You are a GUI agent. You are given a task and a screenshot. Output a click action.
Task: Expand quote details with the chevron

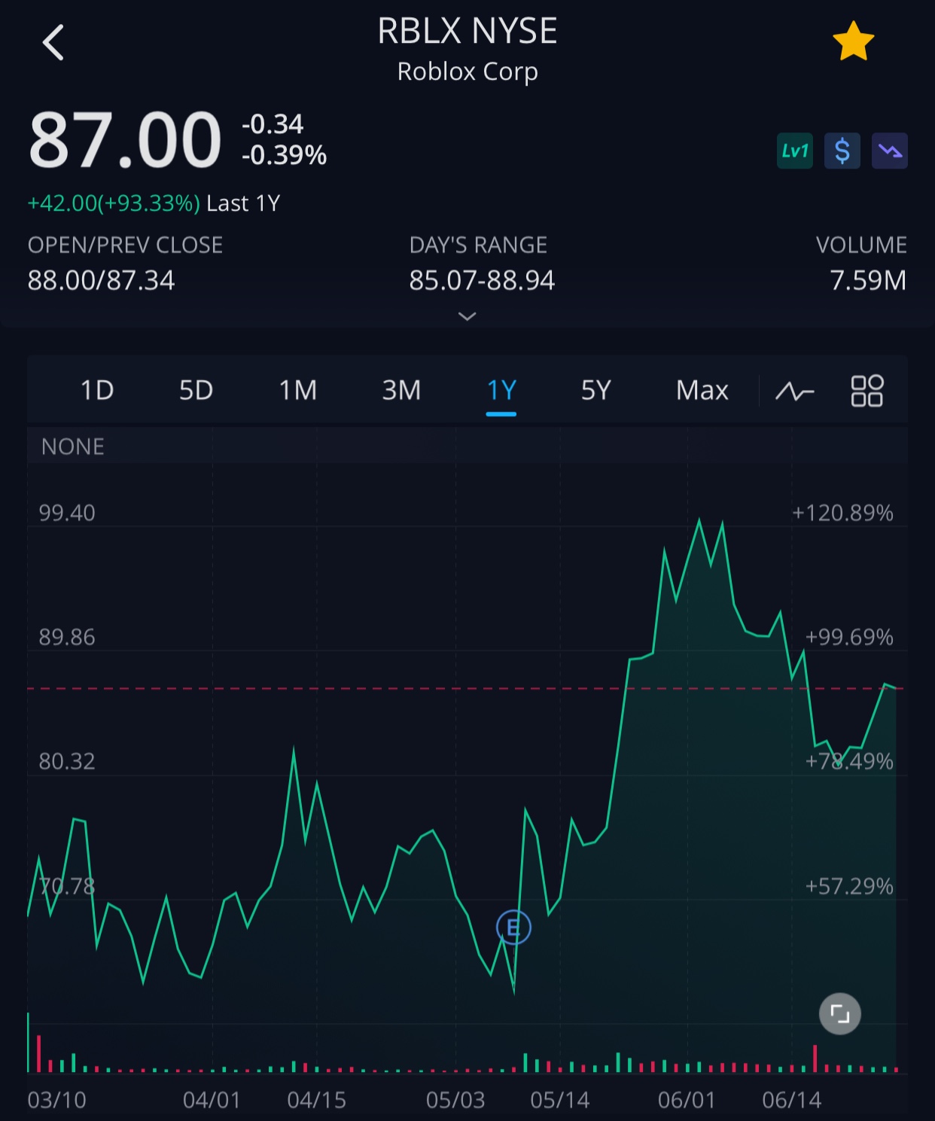[x=467, y=316]
